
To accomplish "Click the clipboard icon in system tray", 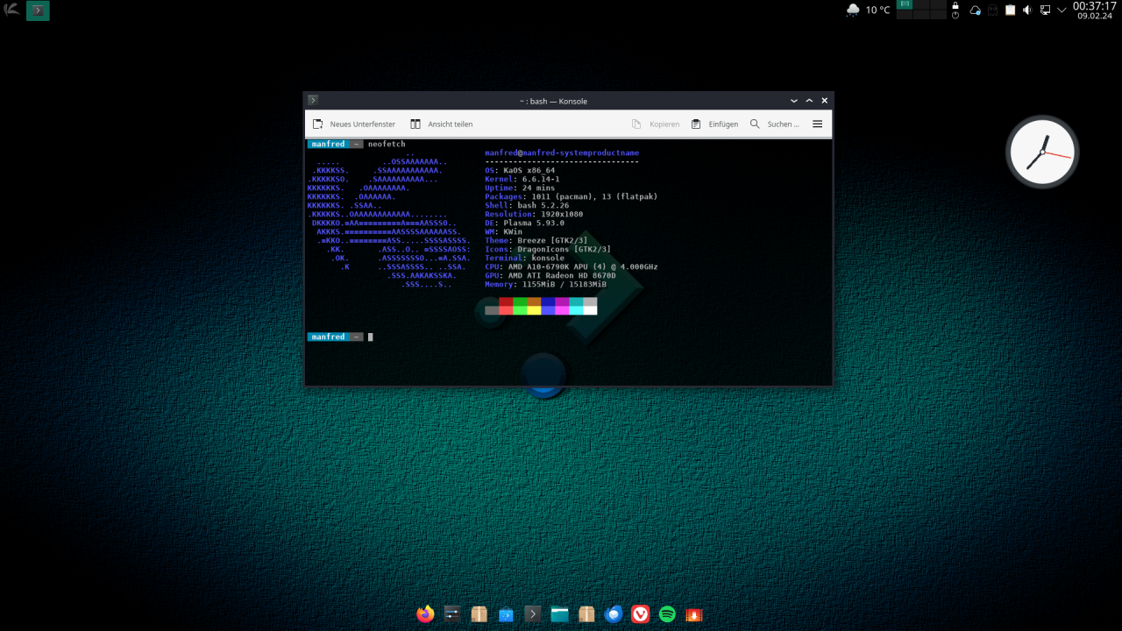I will click(1010, 11).
